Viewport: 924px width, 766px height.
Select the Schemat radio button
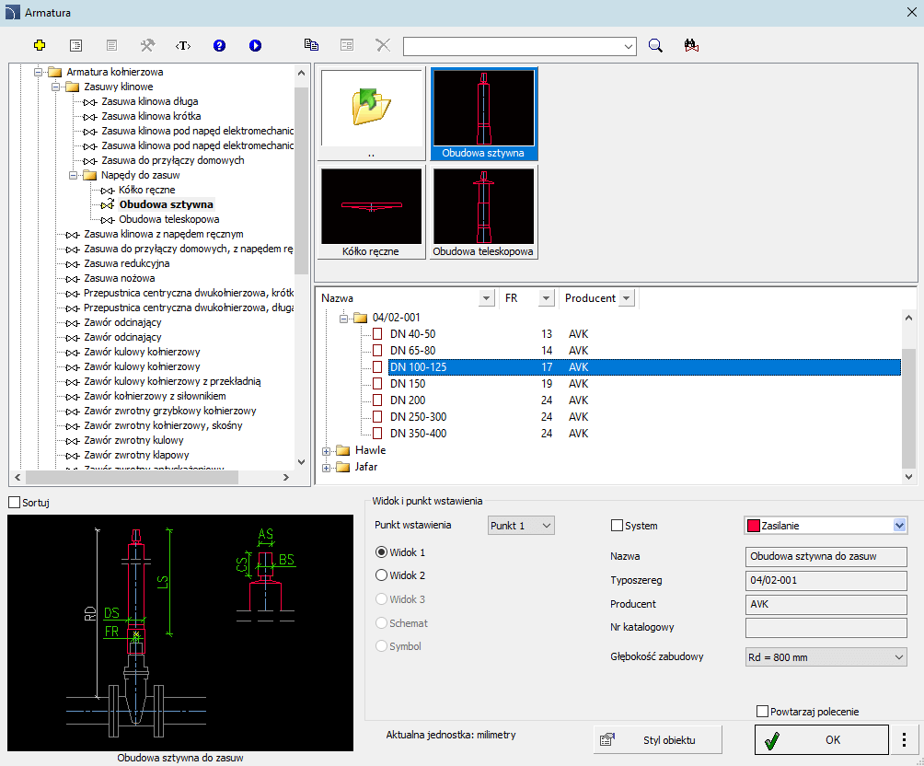pyautogui.click(x=381, y=622)
